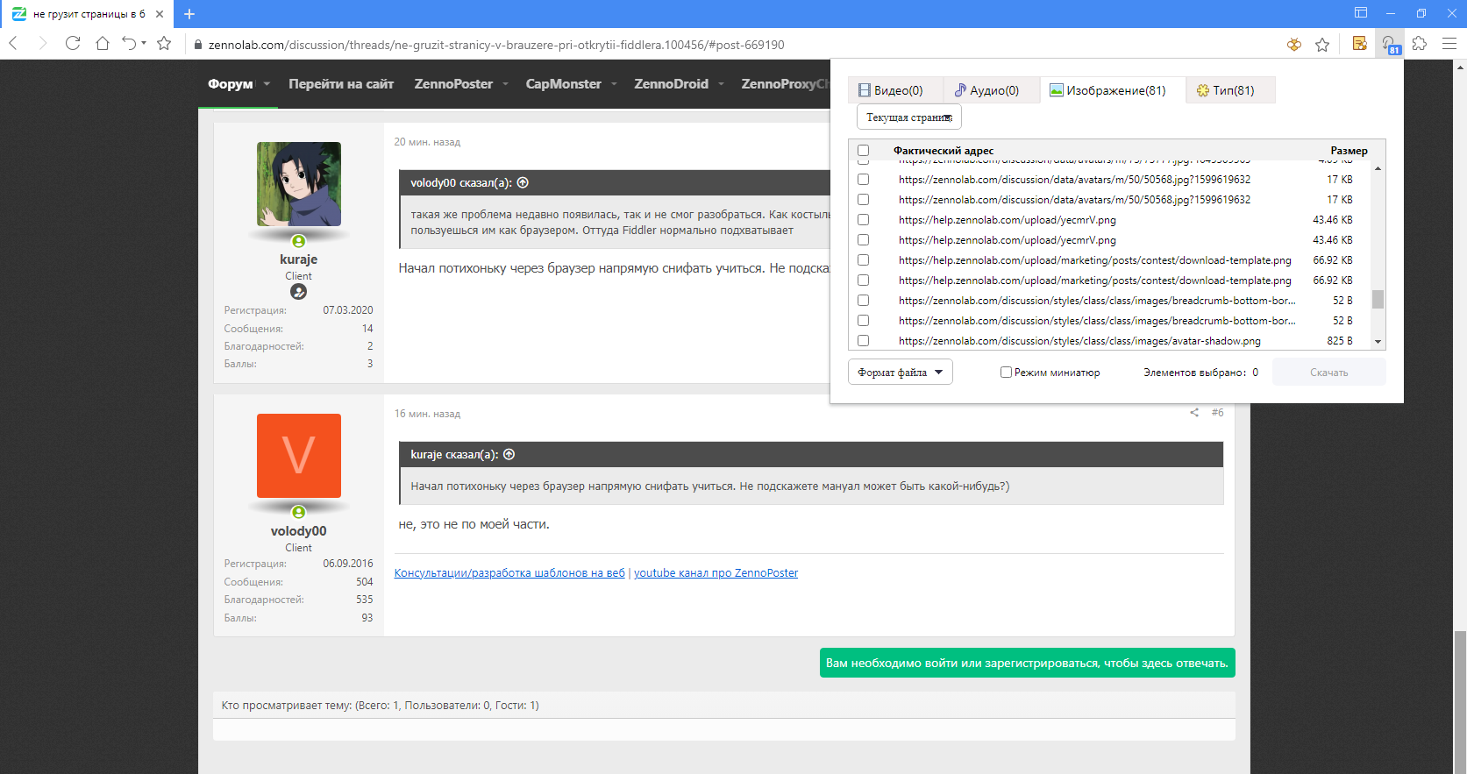Viewport: 1467px width, 774px height.
Task: Click the green status icon under kuraje's avatar
Action: (x=298, y=241)
